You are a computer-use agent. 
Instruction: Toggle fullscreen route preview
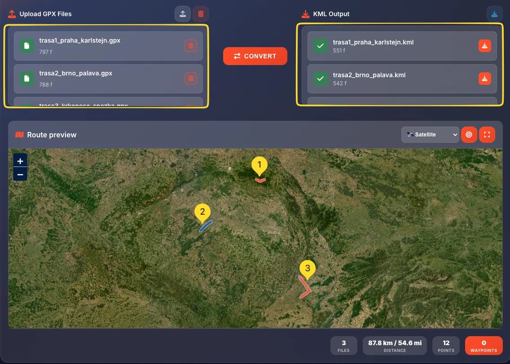[487, 135]
